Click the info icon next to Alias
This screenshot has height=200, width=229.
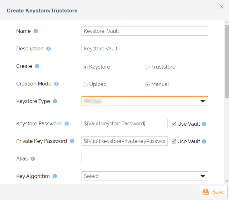pyautogui.click(x=33, y=159)
